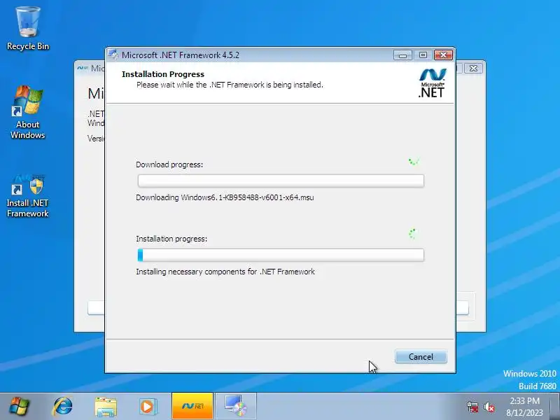Open Windows Explorer from the taskbar
The width and height of the screenshot is (560, 420).
point(106,407)
